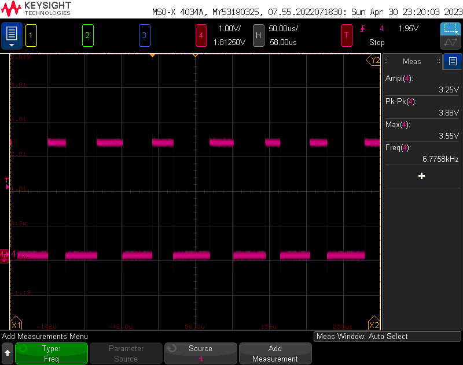Click the Stop acquisition status text
The width and height of the screenshot is (463, 365).
pos(377,42)
